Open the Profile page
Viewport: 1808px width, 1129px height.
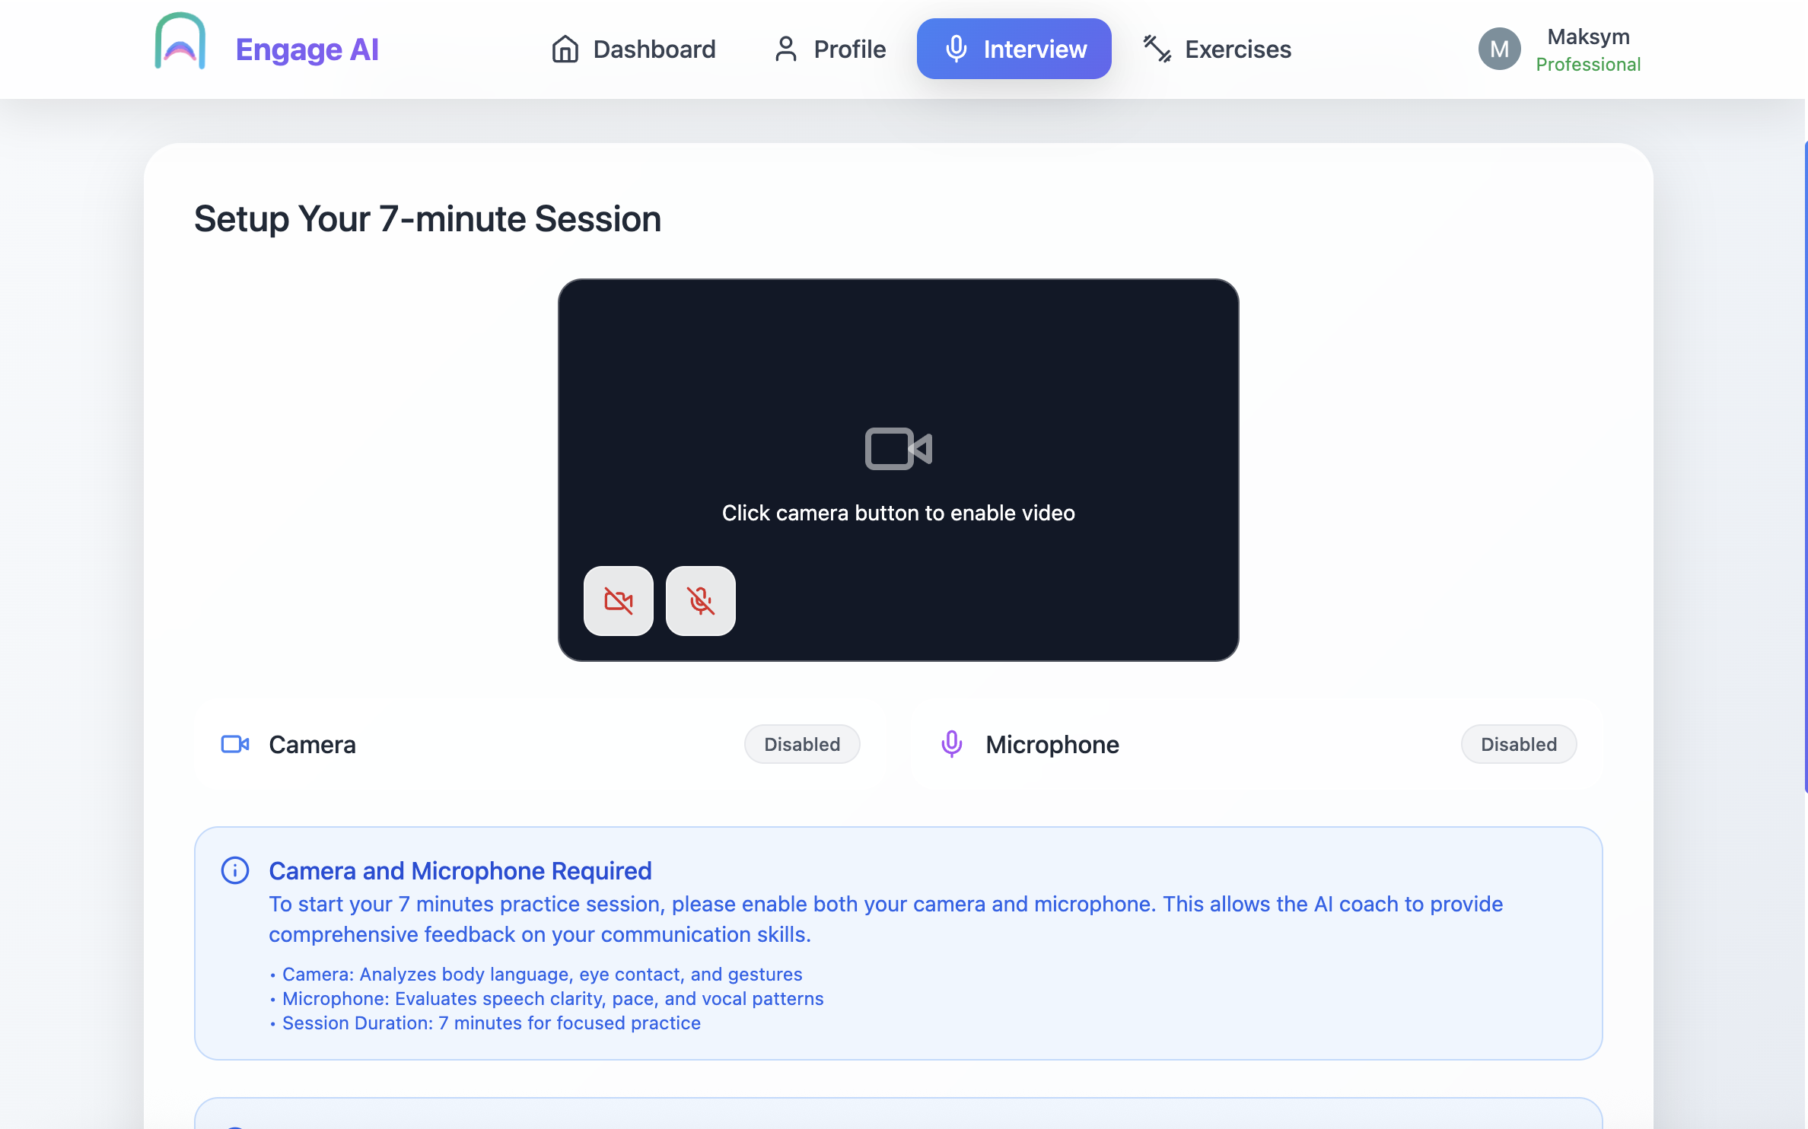coord(829,49)
